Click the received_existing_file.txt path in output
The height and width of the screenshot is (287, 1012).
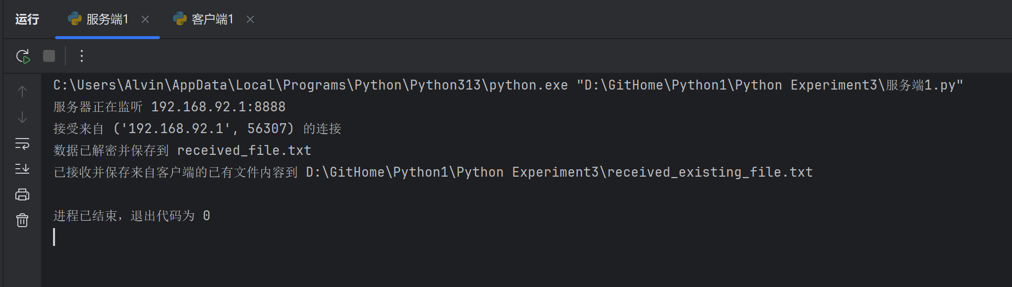[x=559, y=172]
